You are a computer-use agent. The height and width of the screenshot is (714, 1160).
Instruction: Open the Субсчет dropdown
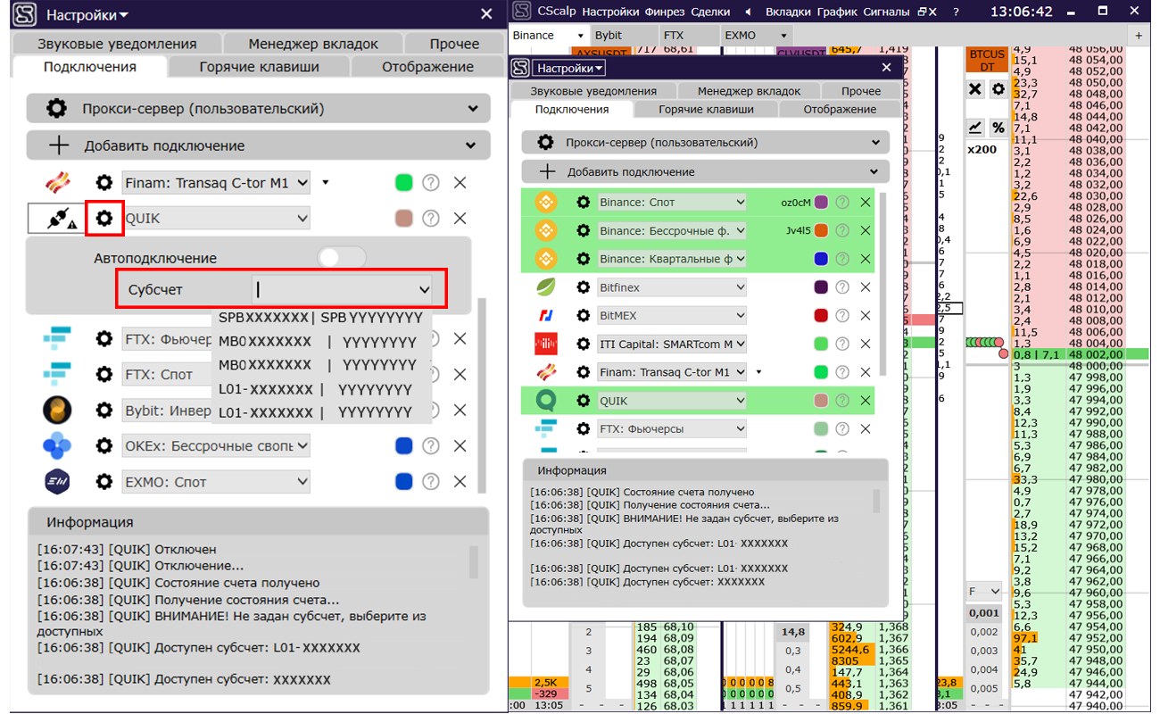(424, 289)
